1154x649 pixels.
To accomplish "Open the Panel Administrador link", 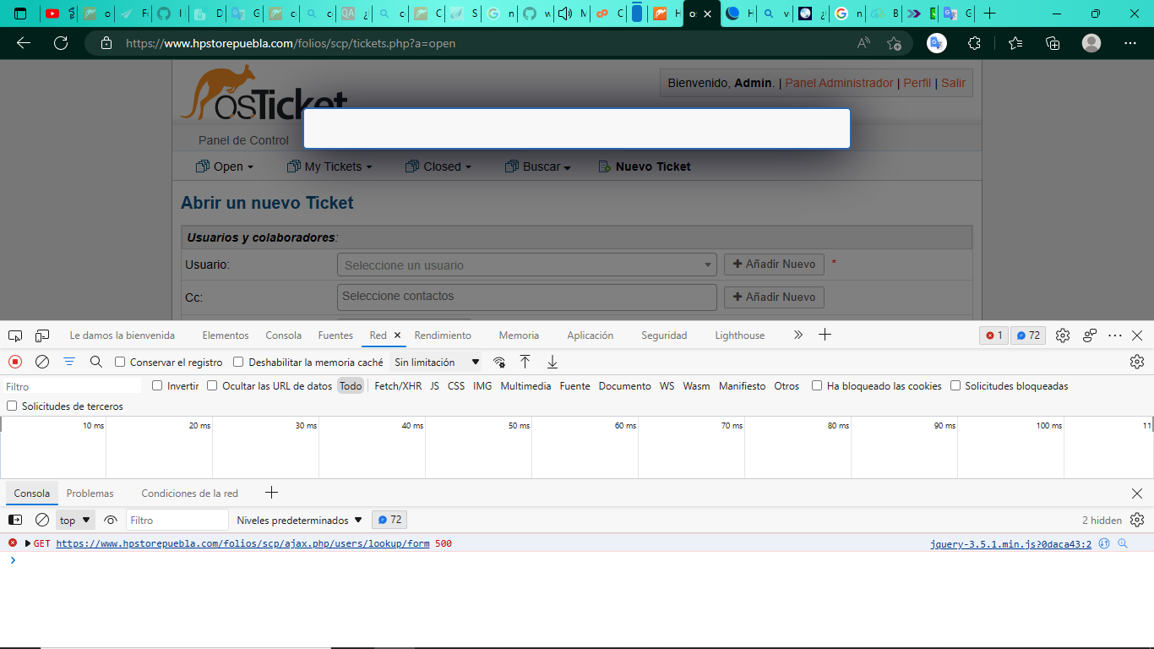I will tap(839, 83).
